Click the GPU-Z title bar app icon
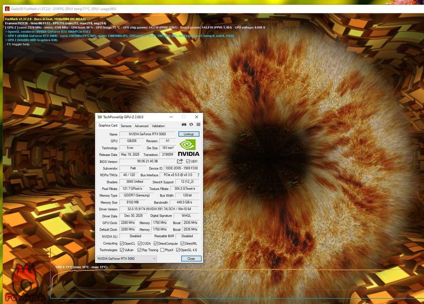Viewport: 424px width, 304px height. tap(100, 117)
